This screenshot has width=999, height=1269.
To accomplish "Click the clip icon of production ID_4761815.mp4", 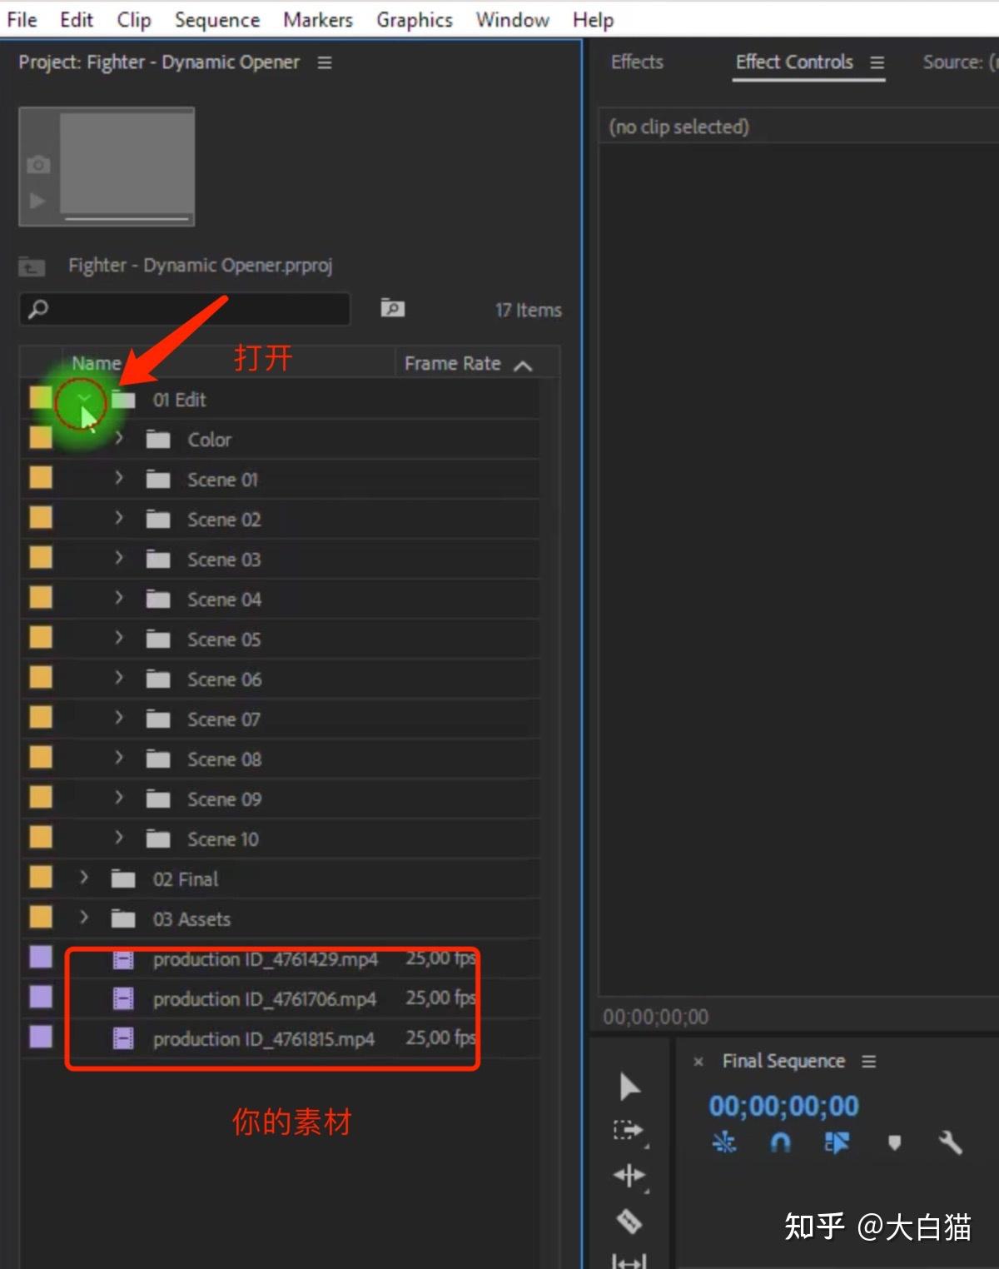I will (123, 1038).
